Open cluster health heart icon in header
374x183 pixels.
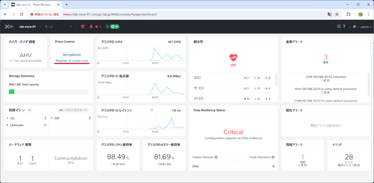point(83,27)
